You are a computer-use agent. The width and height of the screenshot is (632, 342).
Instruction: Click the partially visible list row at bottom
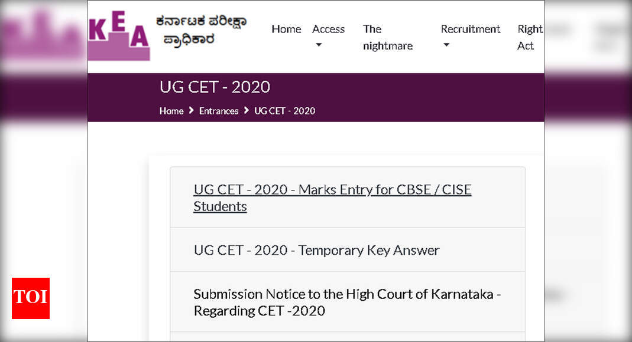point(348,338)
